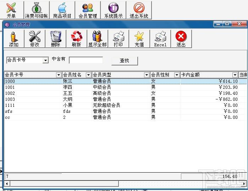Click the horizontal scrollbar right arrow
Screen dimensions: 248x191
pos(244,184)
